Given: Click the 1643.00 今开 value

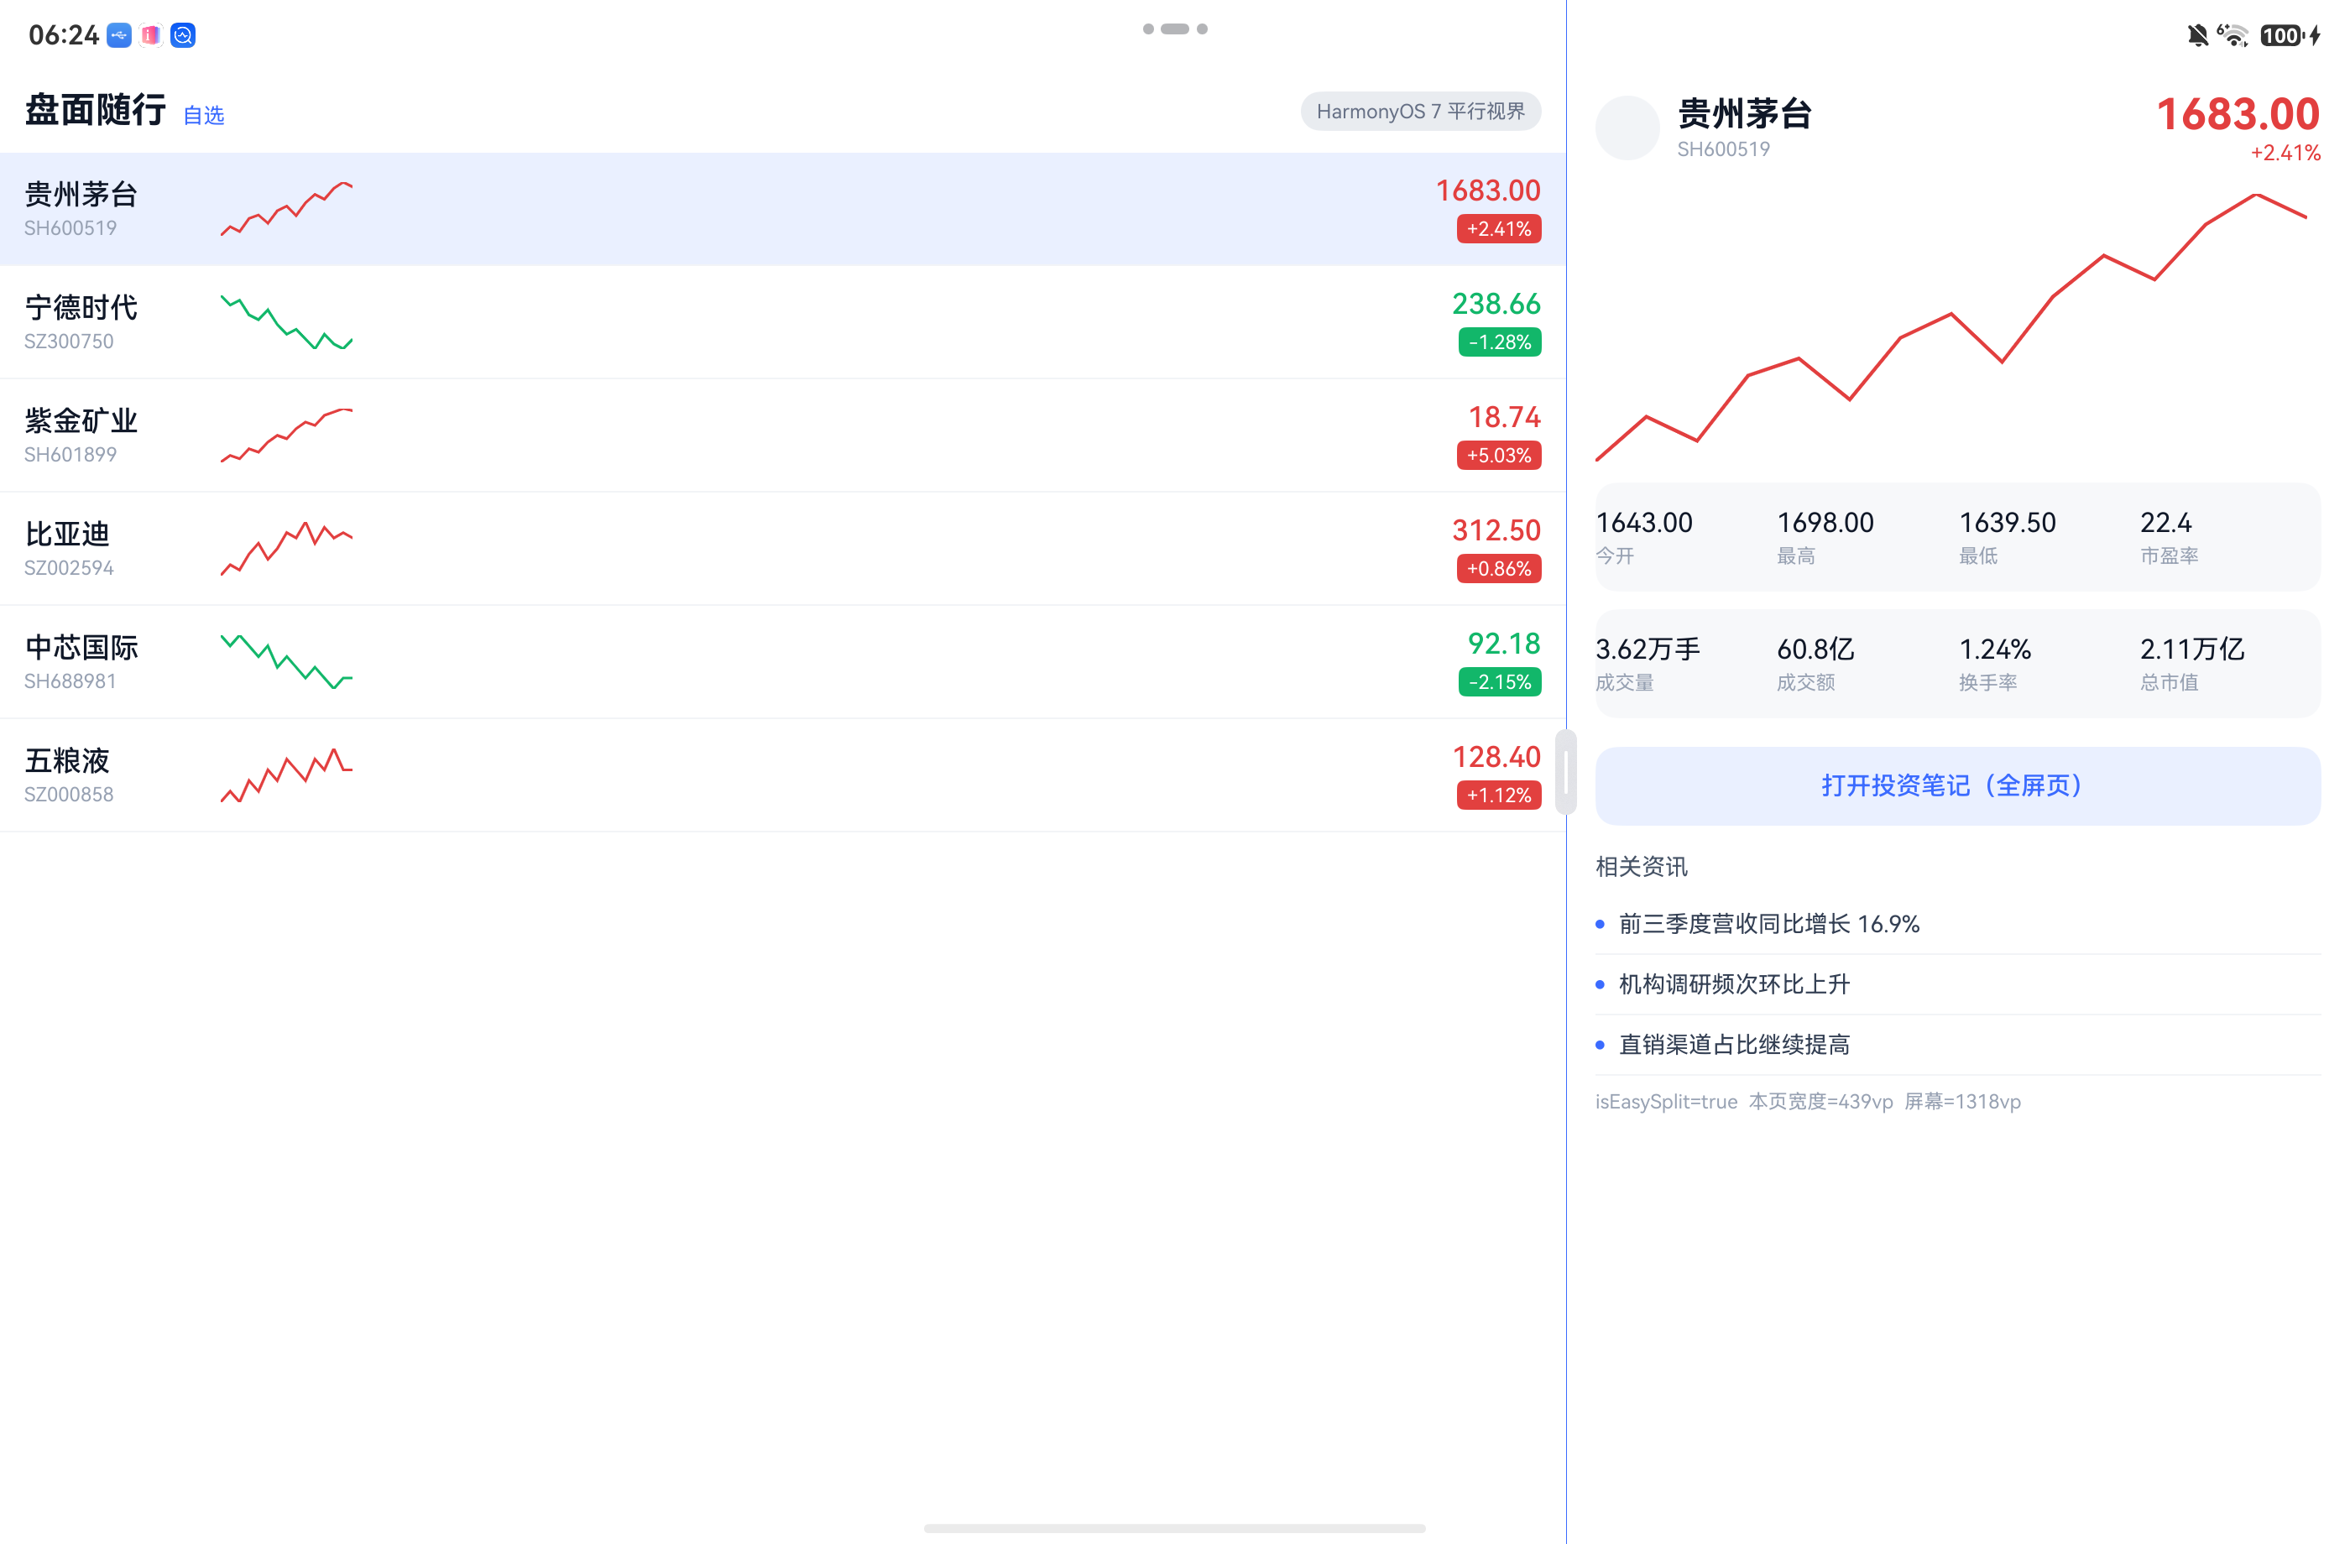Looking at the screenshot, I should click(x=1644, y=522).
